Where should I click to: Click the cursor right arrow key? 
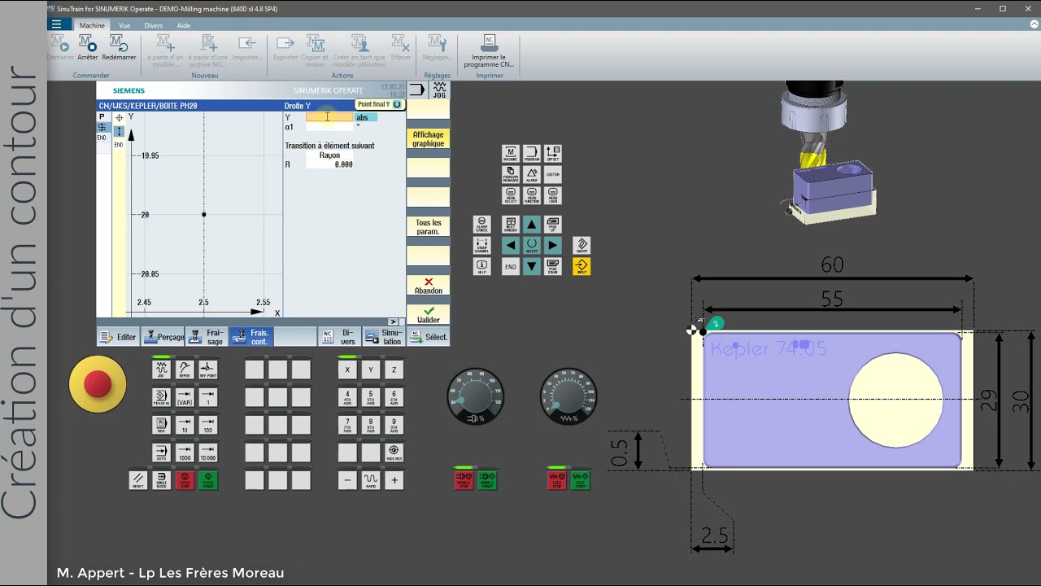553,245
